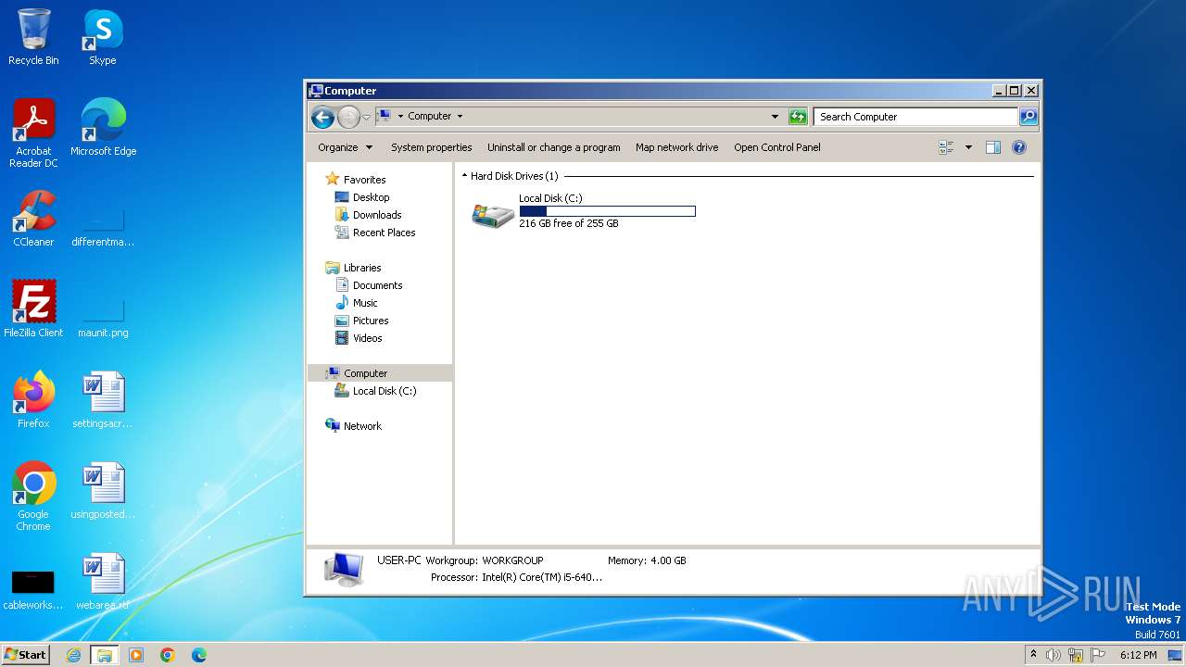The image size is (1186, 667).
Task: Open the Organize dropdown menu
Action: [x=345, y=147]
